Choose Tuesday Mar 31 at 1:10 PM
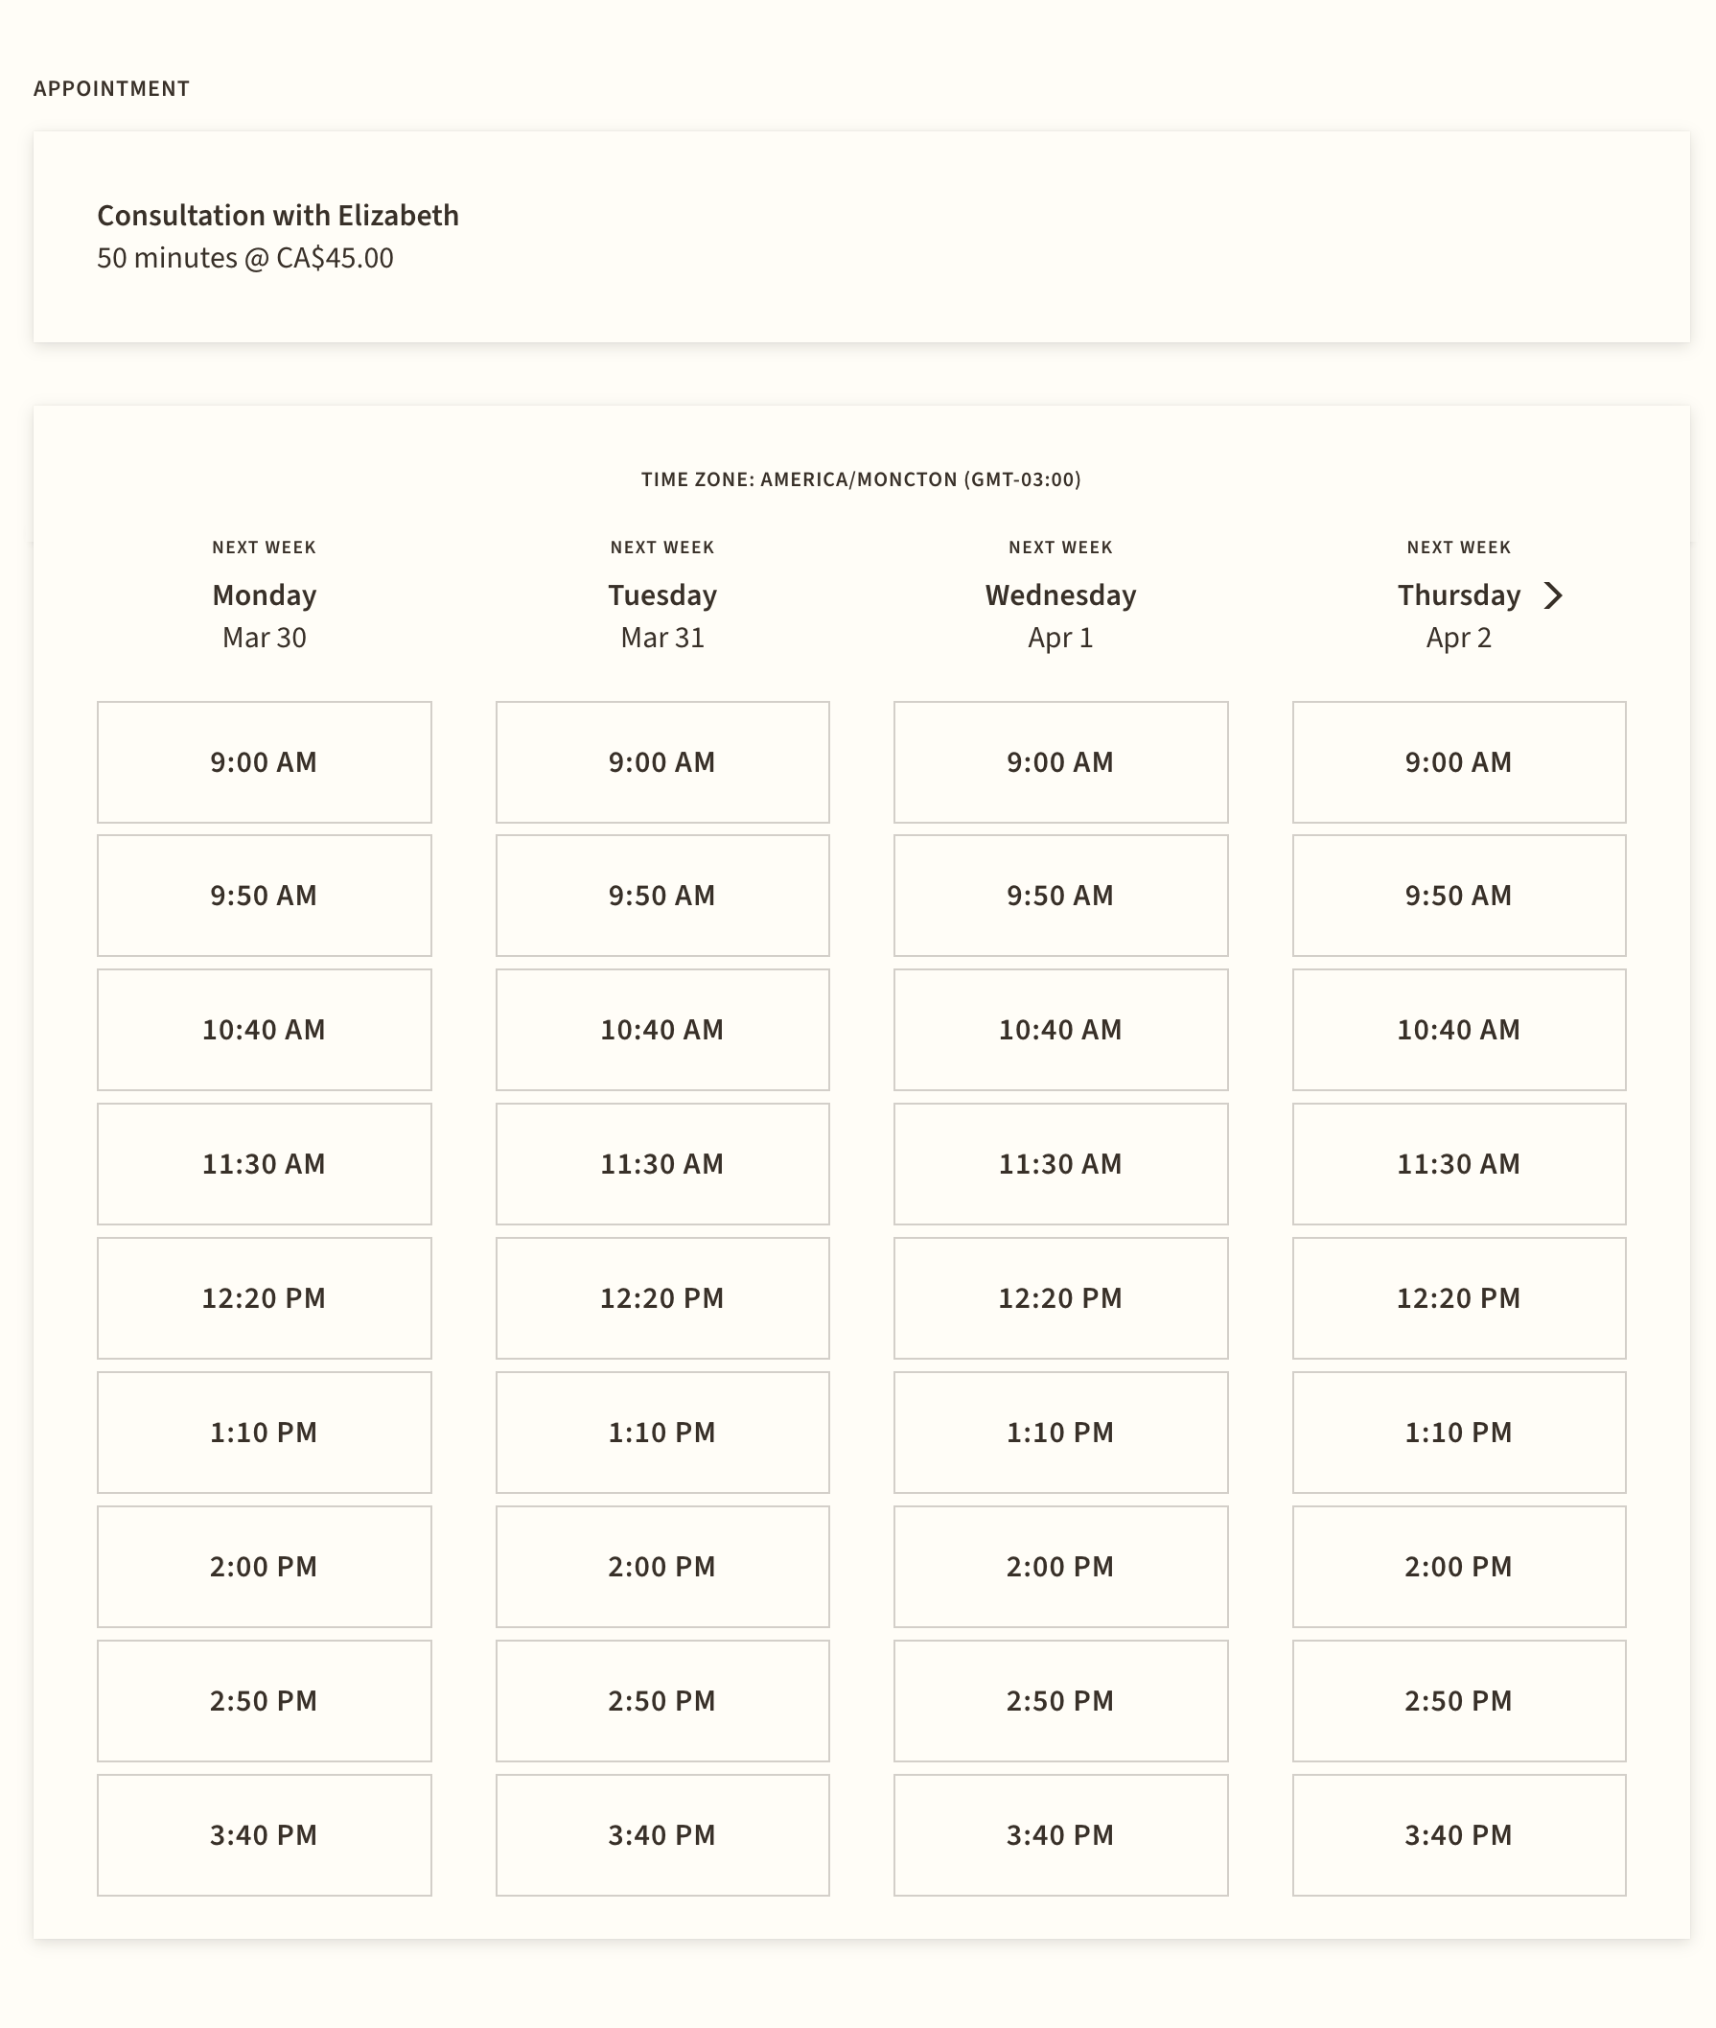Image resolution: width=1716 pixels, height=2028 pixels. (x=662, y=1433)
